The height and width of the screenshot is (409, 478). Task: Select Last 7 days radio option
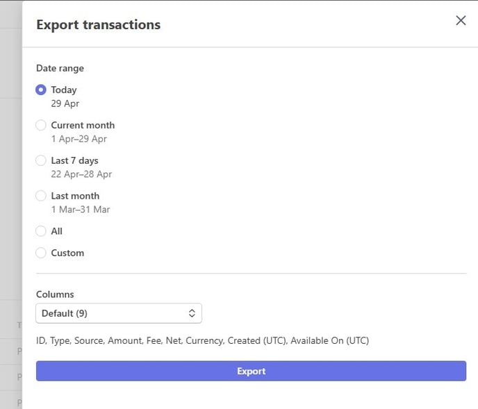[41, 160]
